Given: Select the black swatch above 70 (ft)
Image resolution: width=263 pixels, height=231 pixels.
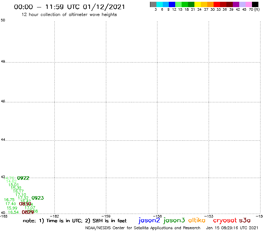Looking at the screenshot, I should pos(255,5).
